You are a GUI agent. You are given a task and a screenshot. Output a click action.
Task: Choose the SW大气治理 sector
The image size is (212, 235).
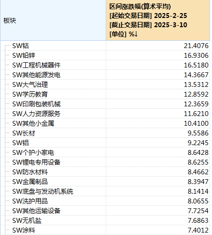pyautogui.click(x=30, y=84)
